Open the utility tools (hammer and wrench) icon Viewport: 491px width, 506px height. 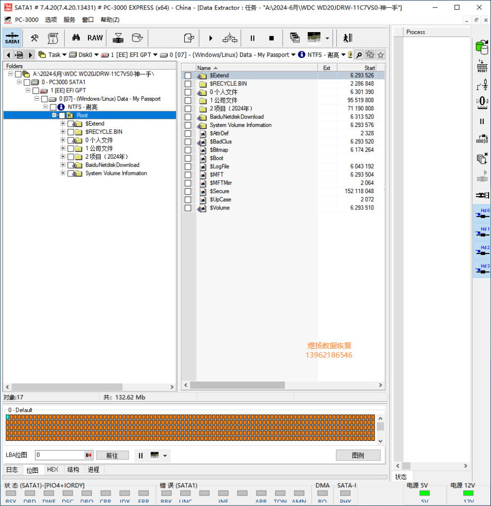35,38
